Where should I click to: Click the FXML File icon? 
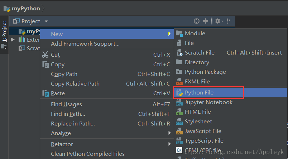(x=179, y=82)
